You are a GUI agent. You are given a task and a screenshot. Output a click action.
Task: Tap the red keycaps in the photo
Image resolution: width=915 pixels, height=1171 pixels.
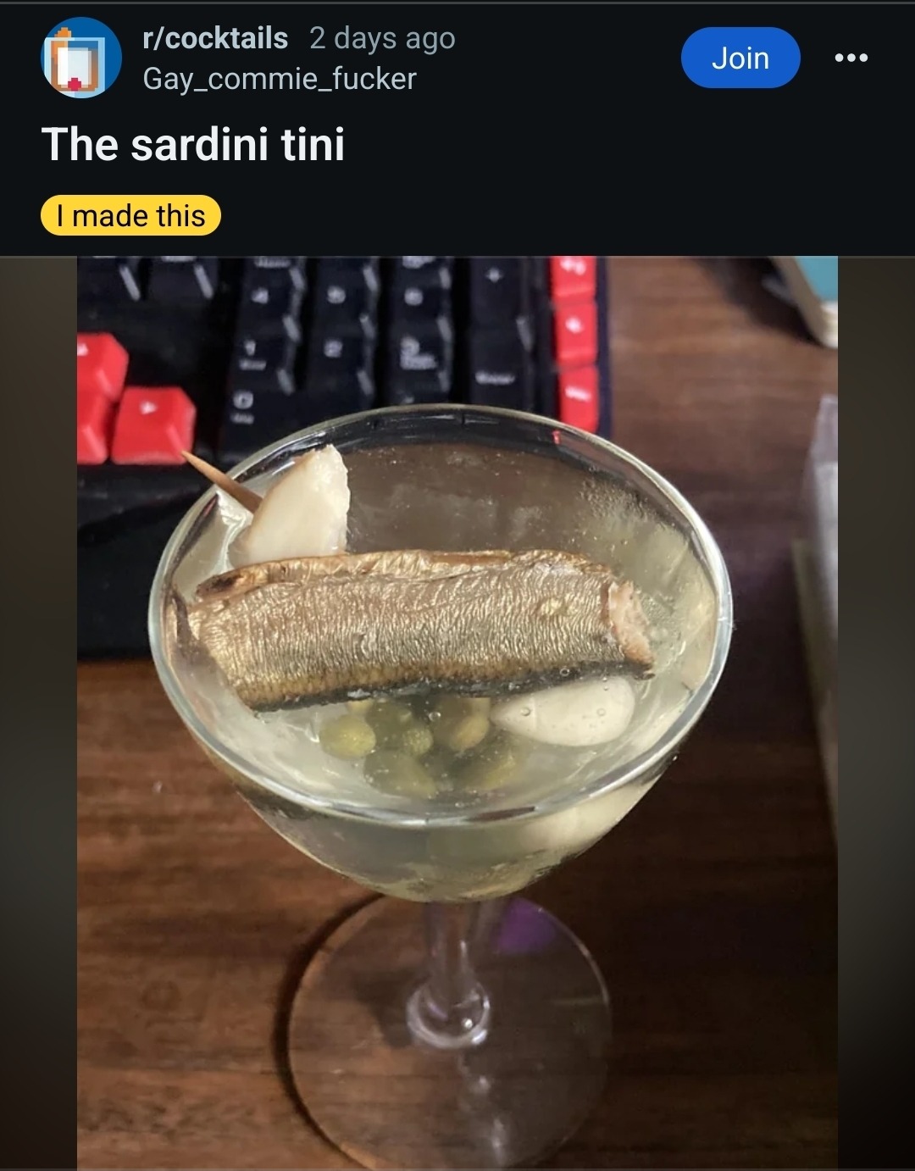point(136,400)
